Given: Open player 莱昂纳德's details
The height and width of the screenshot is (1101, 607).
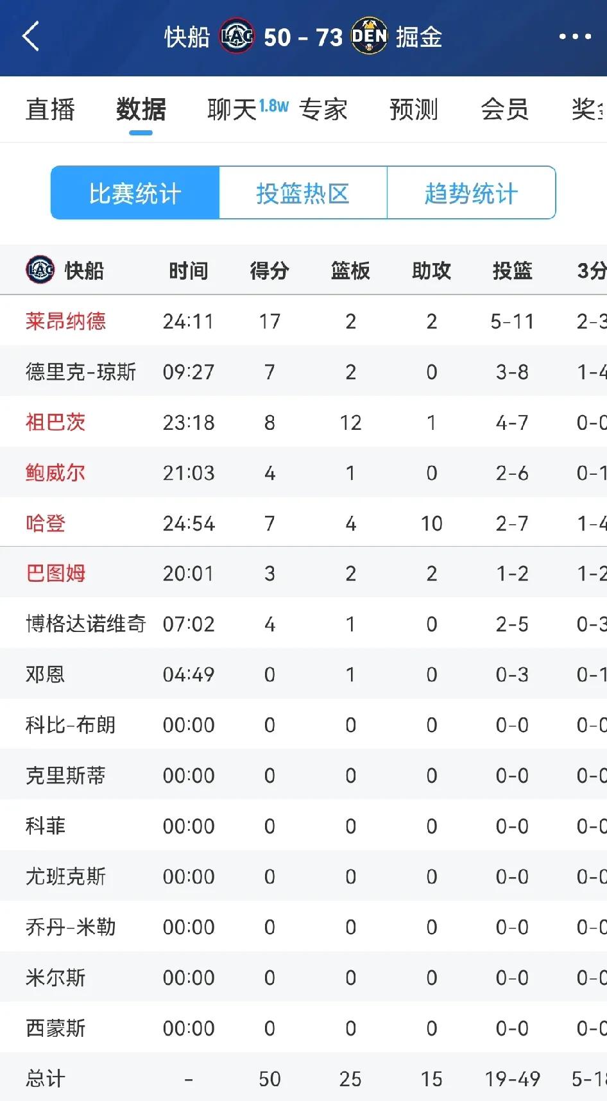Looking at the screenshot, I should (65, 321).
